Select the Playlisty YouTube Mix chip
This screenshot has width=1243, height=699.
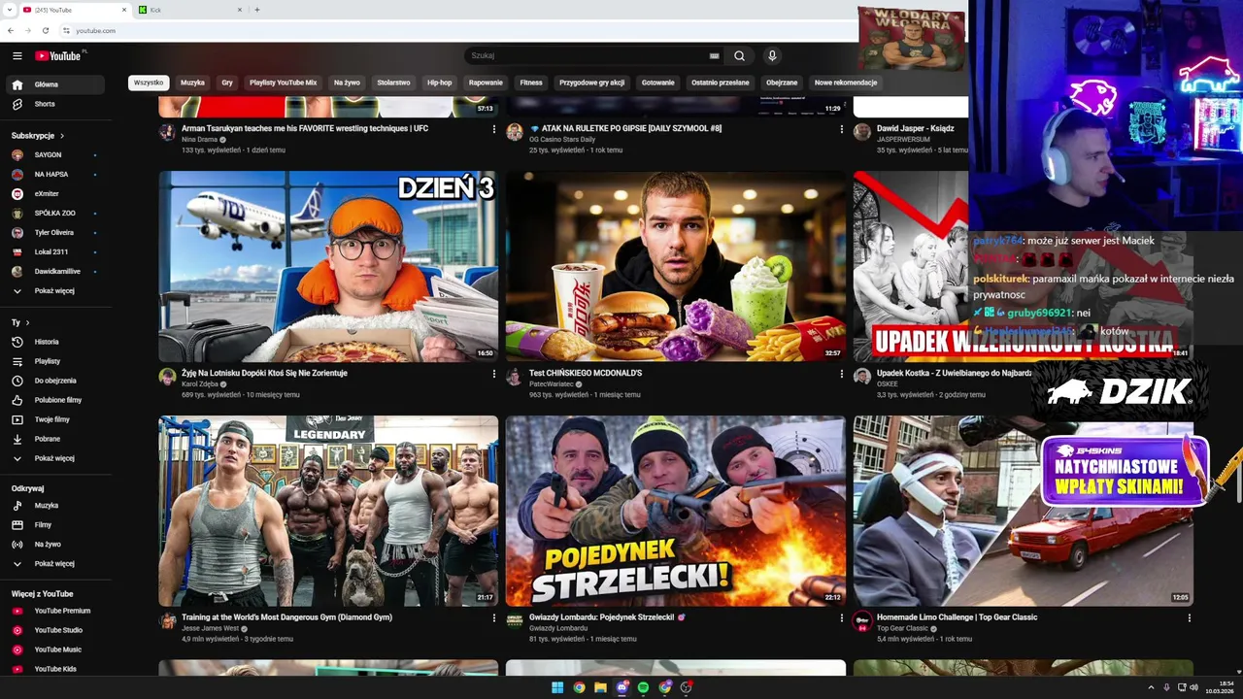click(x=283, y=83)
